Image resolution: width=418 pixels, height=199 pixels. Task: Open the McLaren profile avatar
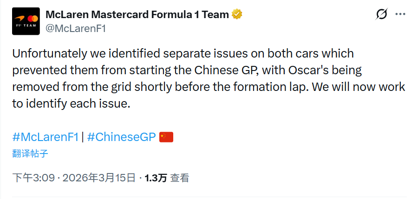pos(26,21)
